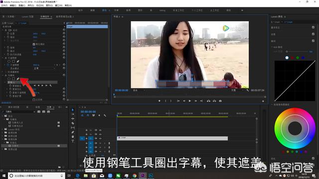Select the Razor tool
This screenshot has height=179, width=319.
pyautogui.click(x=73, y=123)
